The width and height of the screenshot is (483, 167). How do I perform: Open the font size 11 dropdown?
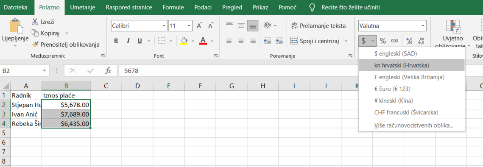click(189, 26)
